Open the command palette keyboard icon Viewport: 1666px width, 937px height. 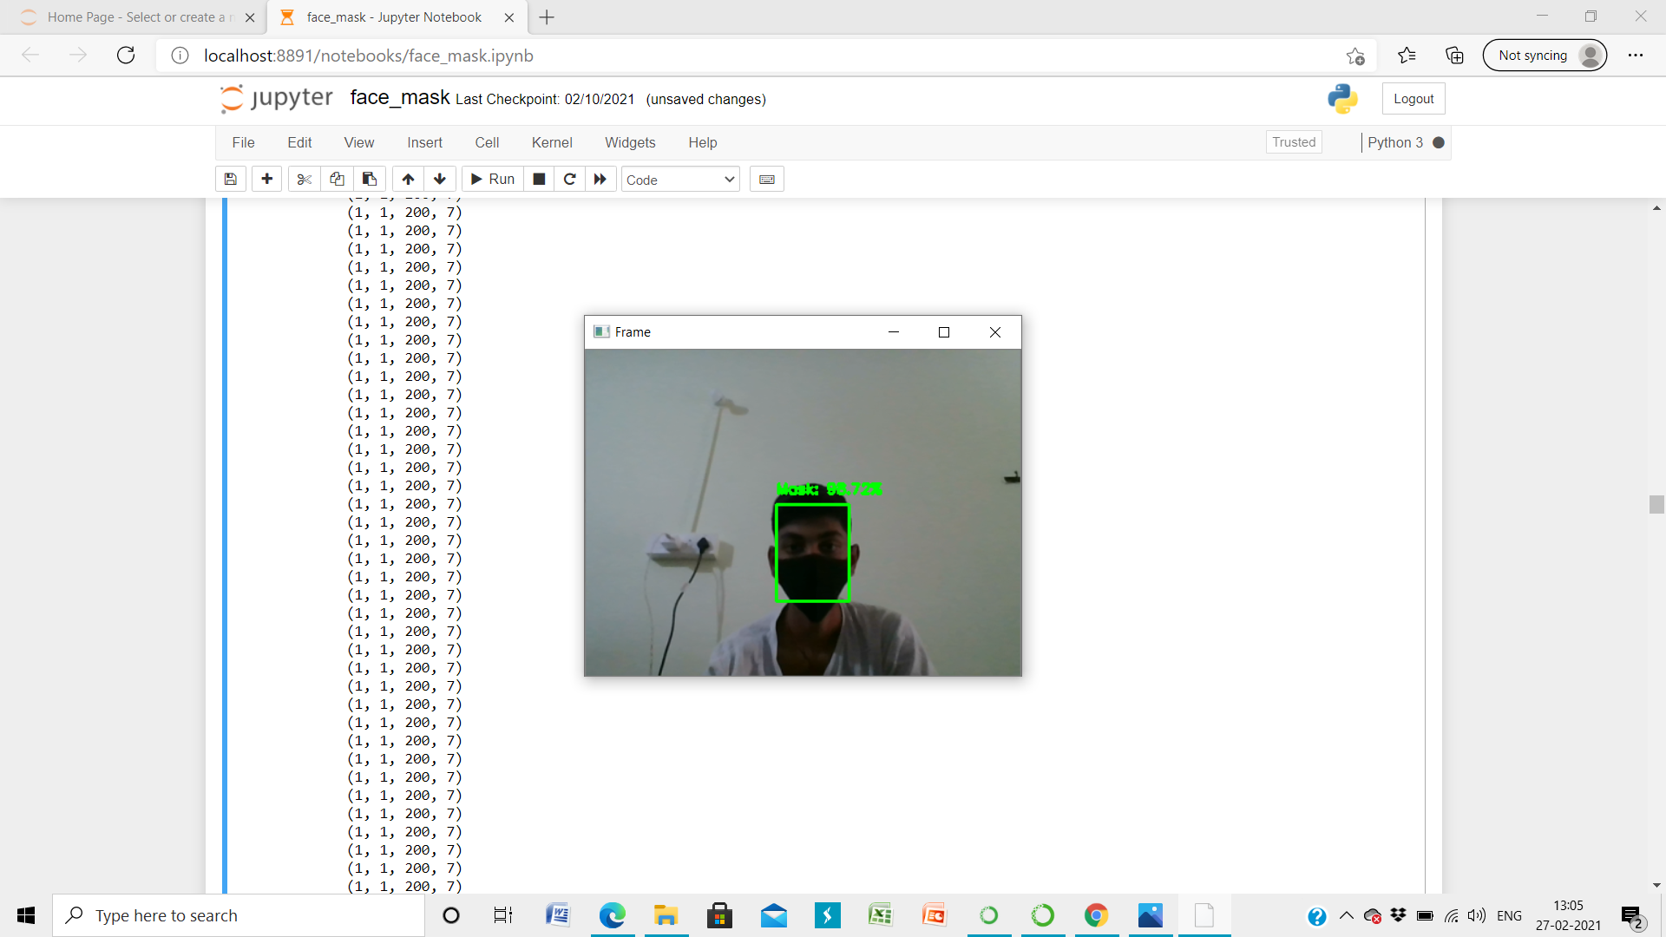767,179
